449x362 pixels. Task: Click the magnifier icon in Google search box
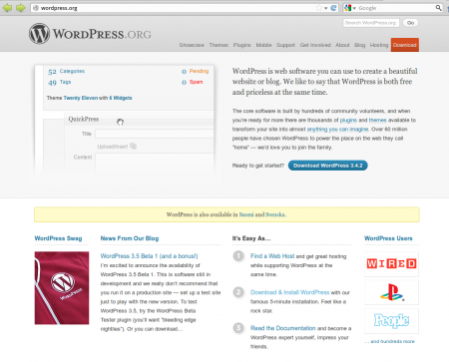click(438, 8)
